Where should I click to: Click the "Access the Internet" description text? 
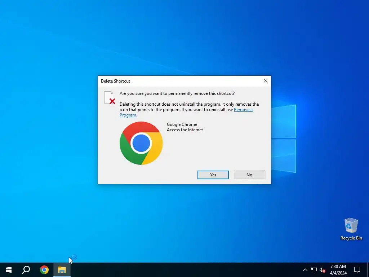pos(185,130)
